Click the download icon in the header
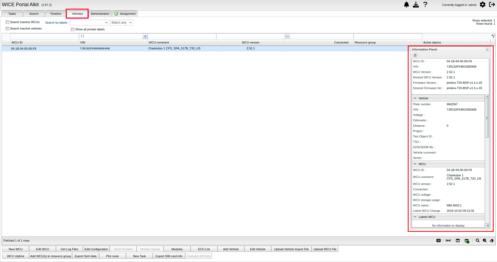 click(x=416, y=5)
